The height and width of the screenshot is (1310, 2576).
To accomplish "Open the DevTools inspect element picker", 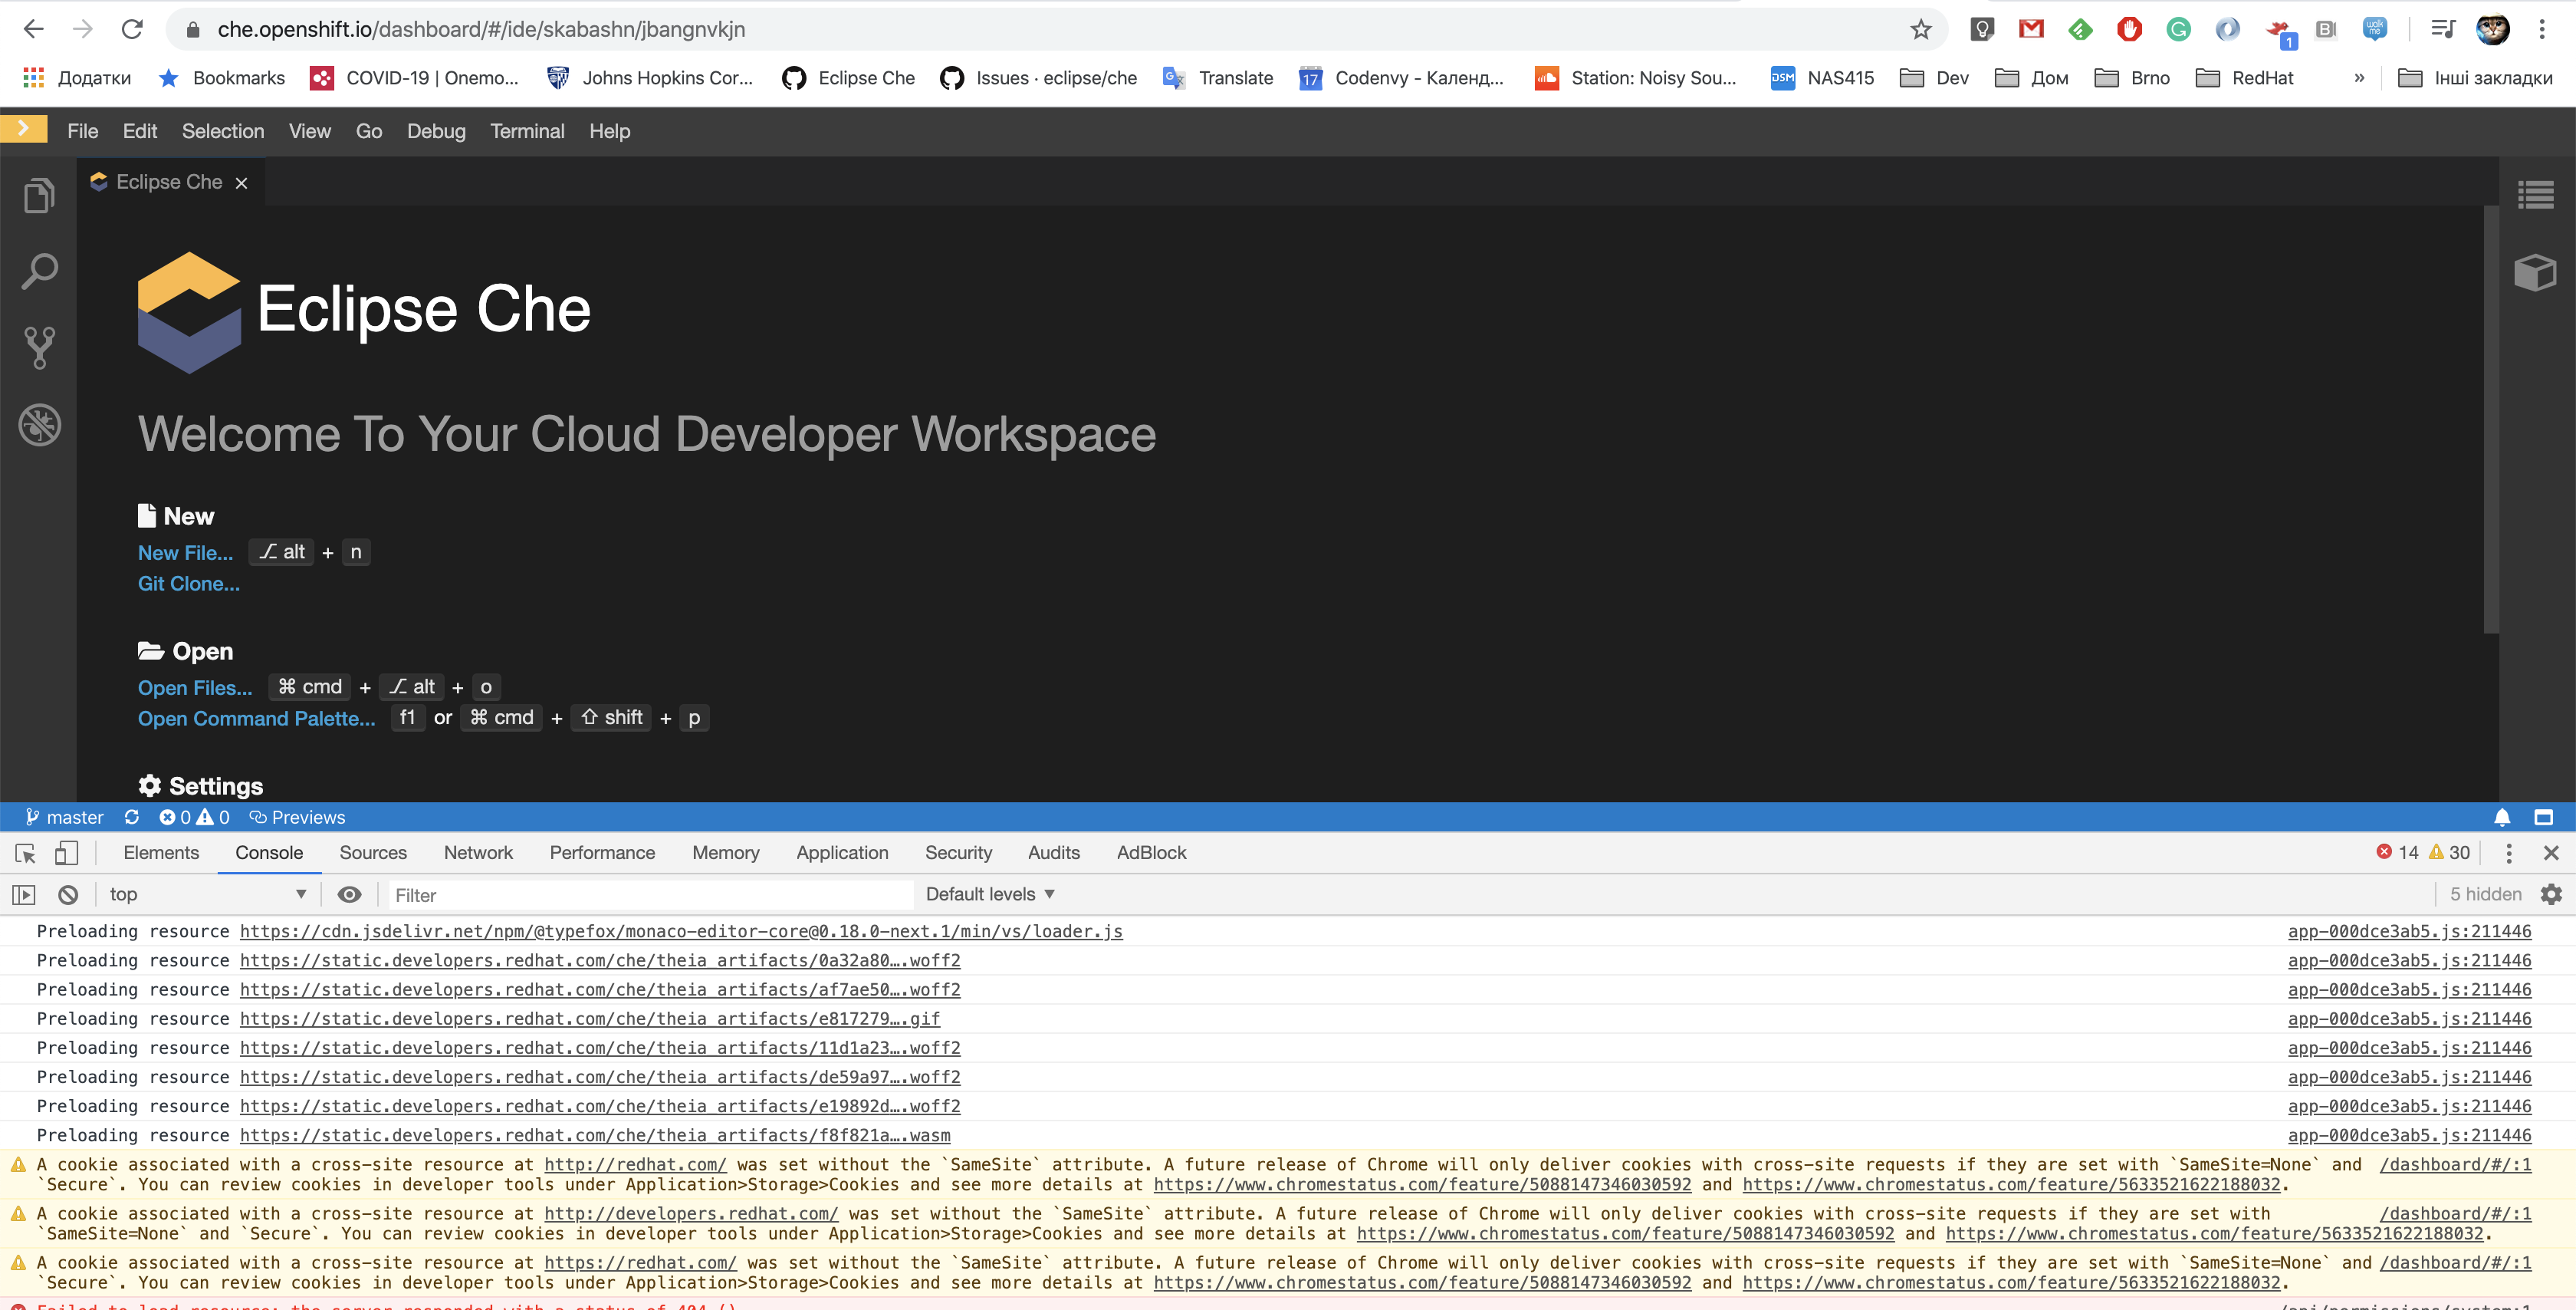I will tap(26, 853).
